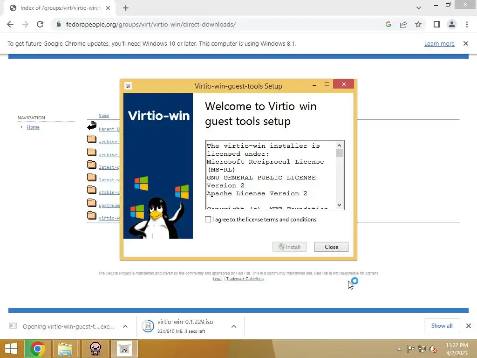Go back in Chrome history

coord(10,24)
